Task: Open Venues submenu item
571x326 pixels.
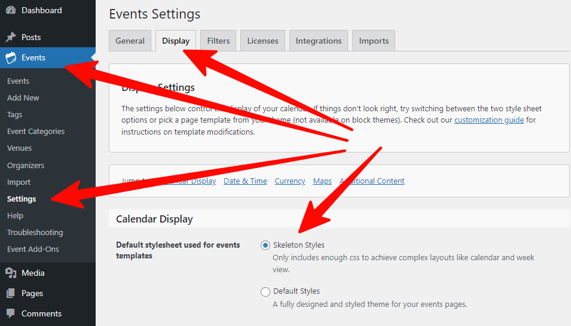Action: [19, 148]
